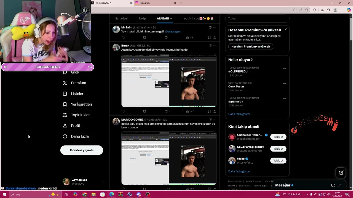
Task: Open Task View on taskbar
Action: coord(66,194)
